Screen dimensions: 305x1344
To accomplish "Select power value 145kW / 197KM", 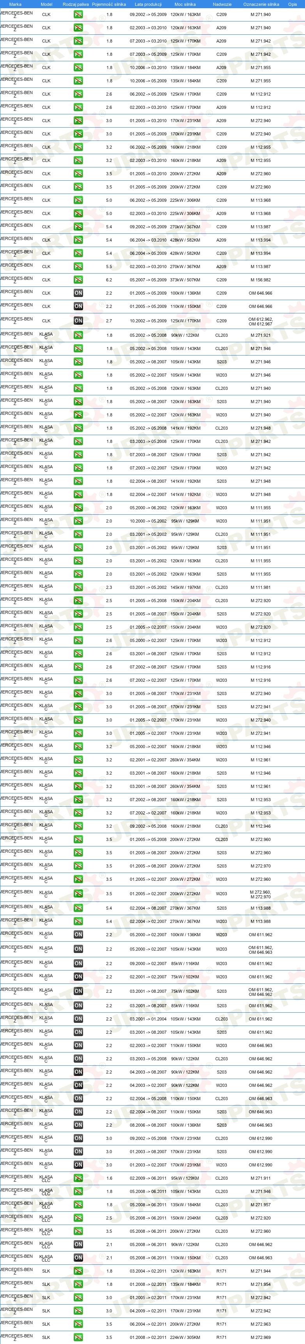I will (185, 587).
